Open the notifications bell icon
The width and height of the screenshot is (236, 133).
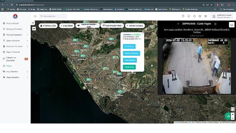(194, 16)
